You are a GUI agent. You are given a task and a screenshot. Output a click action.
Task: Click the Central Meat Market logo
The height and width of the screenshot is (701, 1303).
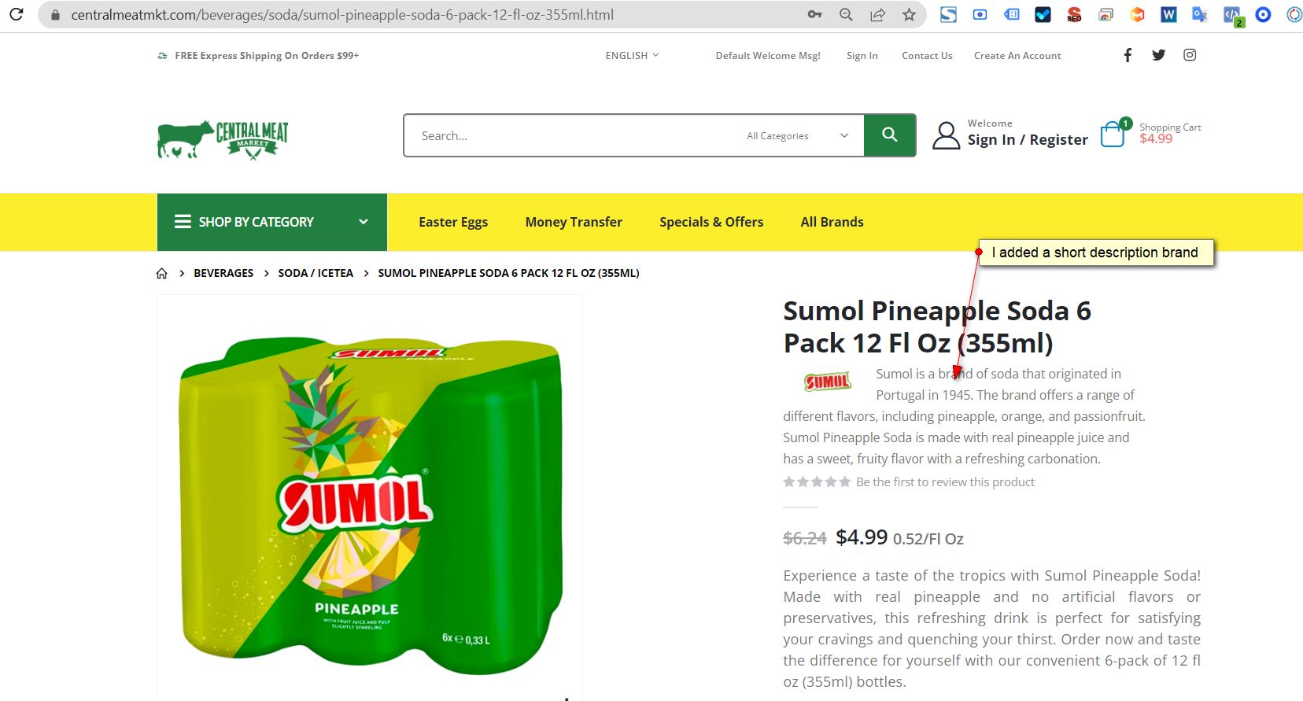(x=223, y=139)
